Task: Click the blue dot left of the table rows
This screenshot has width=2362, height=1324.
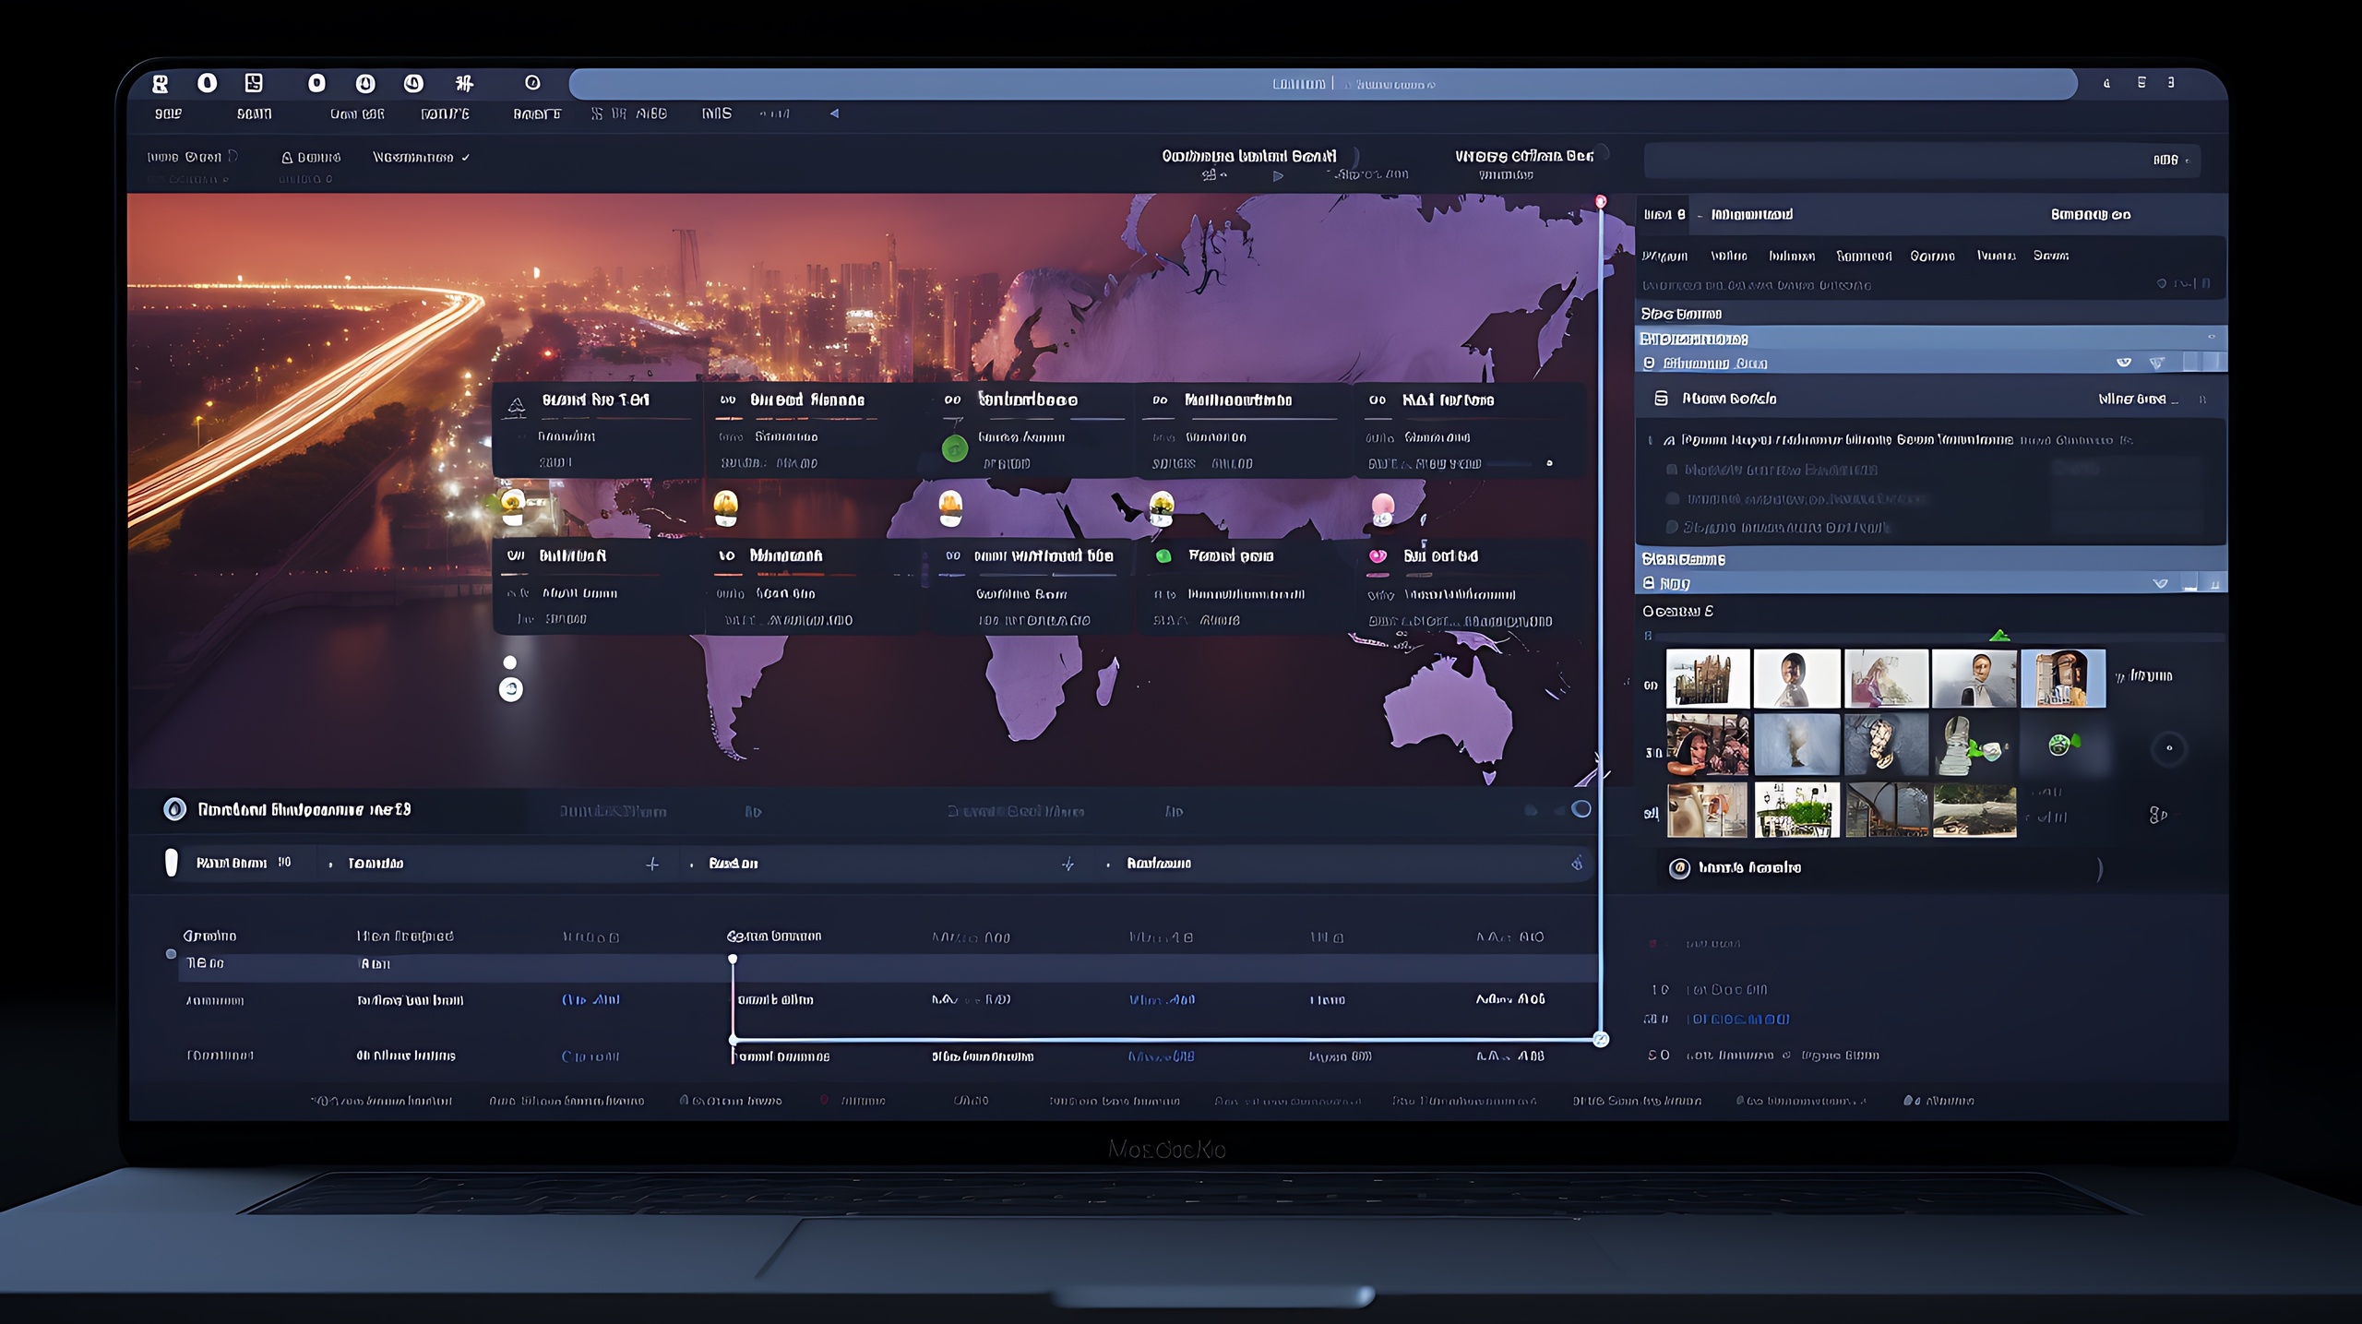Action: (171, 954)
